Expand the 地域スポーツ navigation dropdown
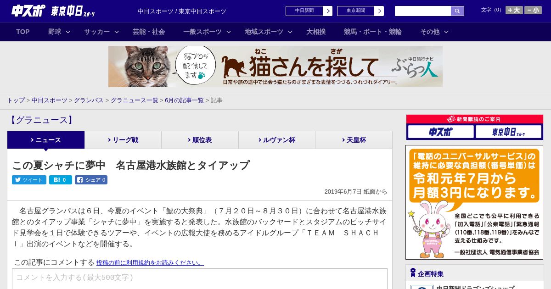 [x=269, y=32]
